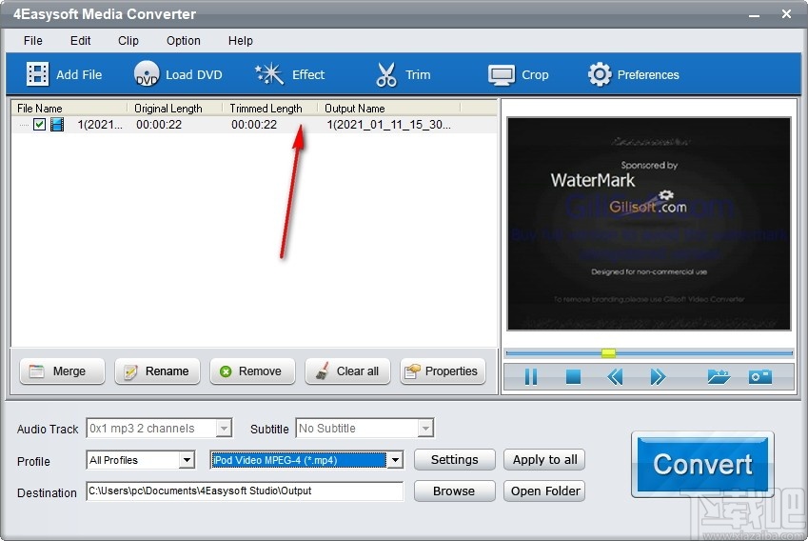This screenshot has width=808, height=541.
Task: Open the Option menu
Action: point(184,41)
